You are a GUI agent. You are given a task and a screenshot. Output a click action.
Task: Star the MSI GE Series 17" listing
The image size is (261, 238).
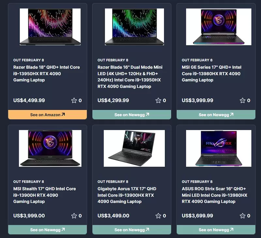tap(242, 100)
